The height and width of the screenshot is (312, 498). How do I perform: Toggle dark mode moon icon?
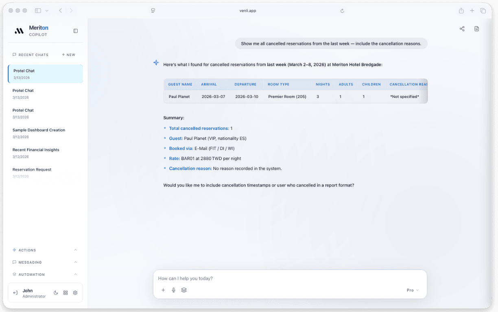click(56, 293)
